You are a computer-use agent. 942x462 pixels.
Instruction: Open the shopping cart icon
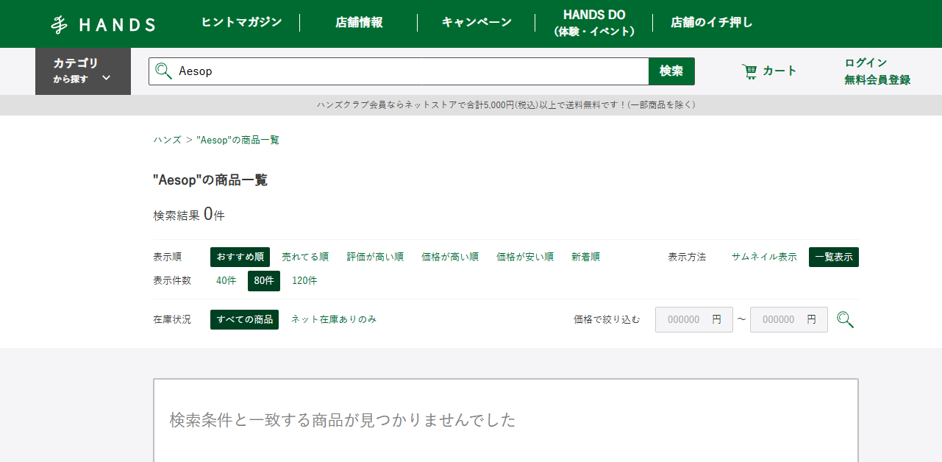point(749,71)
